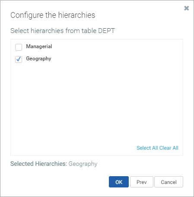The width and height of the screenshot is (194, 197).
Task: Click the blue OK confirmation button
Action: (x=119, y=182)
